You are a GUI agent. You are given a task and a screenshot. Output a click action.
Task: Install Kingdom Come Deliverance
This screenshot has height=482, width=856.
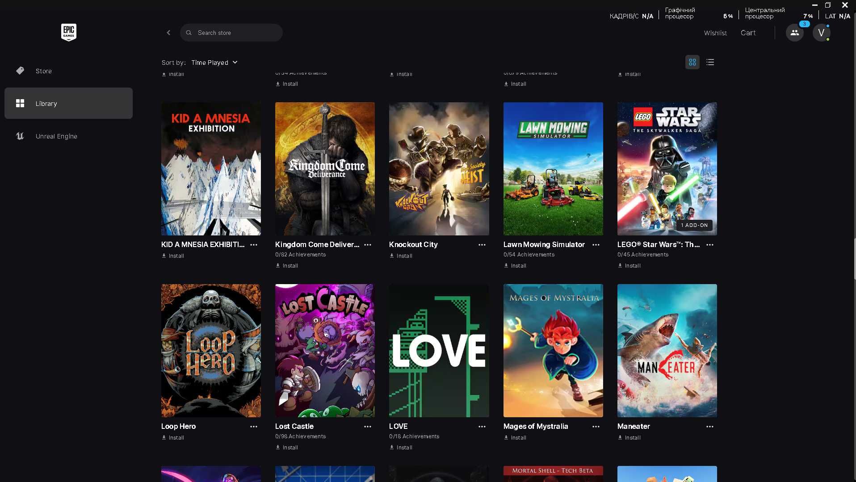click(287, 266)
